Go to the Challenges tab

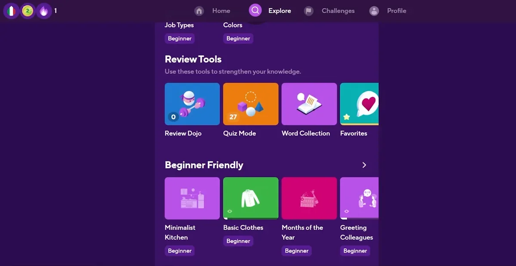338,11
